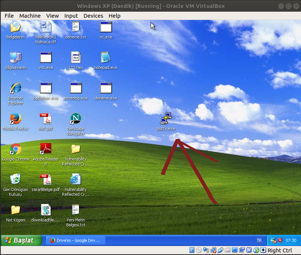Select the 123.hex file icon
The height and width of the screenshot is (255, 301).
pyautogui.click(x=76, y=57)
